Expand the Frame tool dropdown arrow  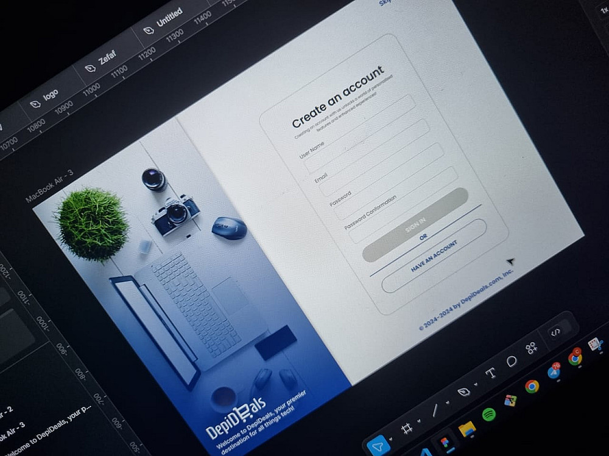coord(419,421)
